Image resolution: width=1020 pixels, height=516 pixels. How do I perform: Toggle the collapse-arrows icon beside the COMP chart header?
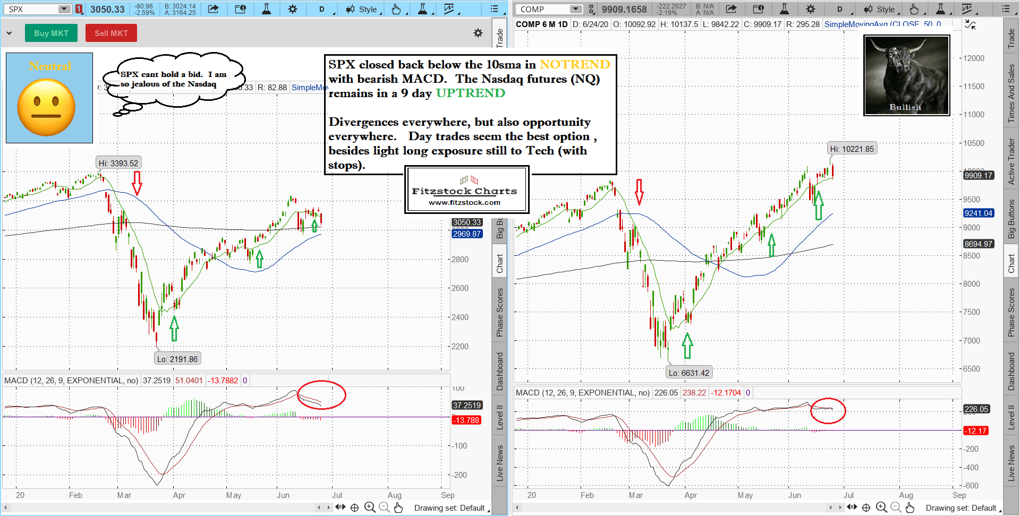click(x=970, y=24)
